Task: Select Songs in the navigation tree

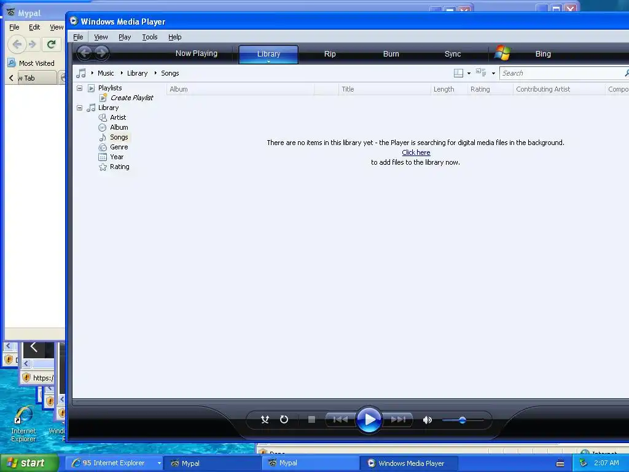Action: [x=119, y=137]
